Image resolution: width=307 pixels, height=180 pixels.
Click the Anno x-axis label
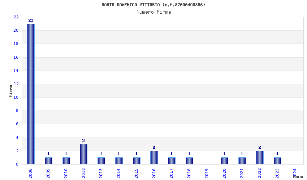coord(298,176)
